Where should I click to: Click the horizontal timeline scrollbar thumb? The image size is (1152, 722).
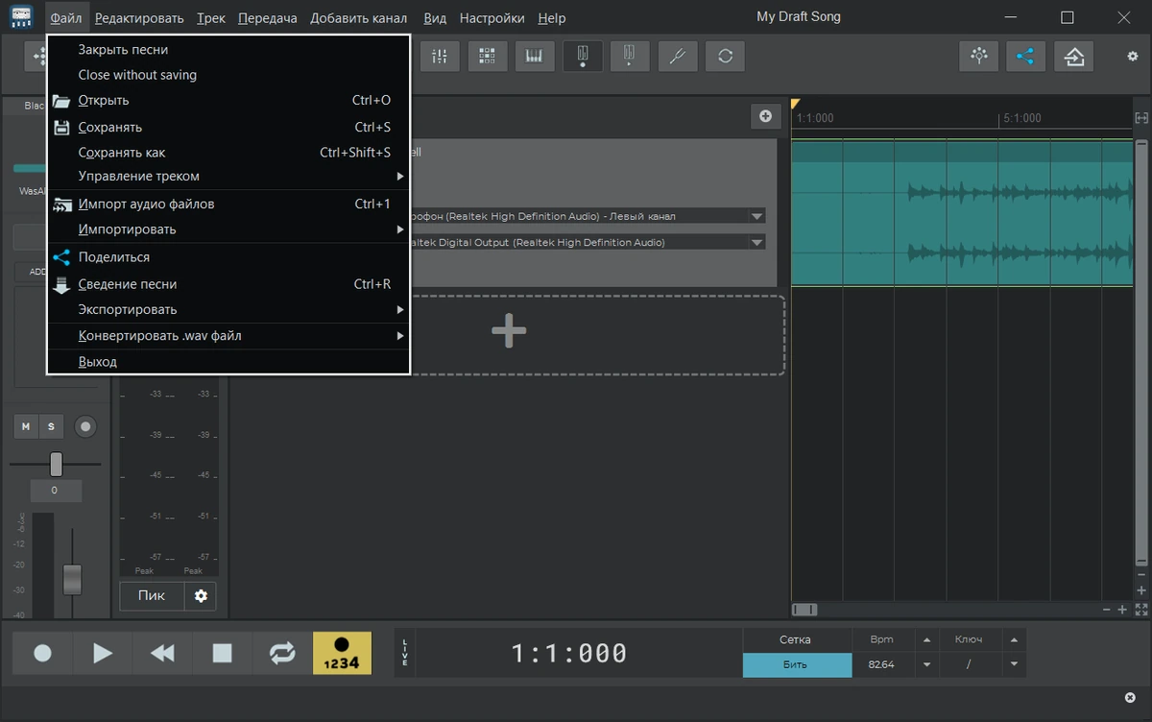click(804, 610)
